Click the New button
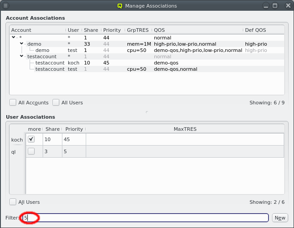 click(280, 218)
